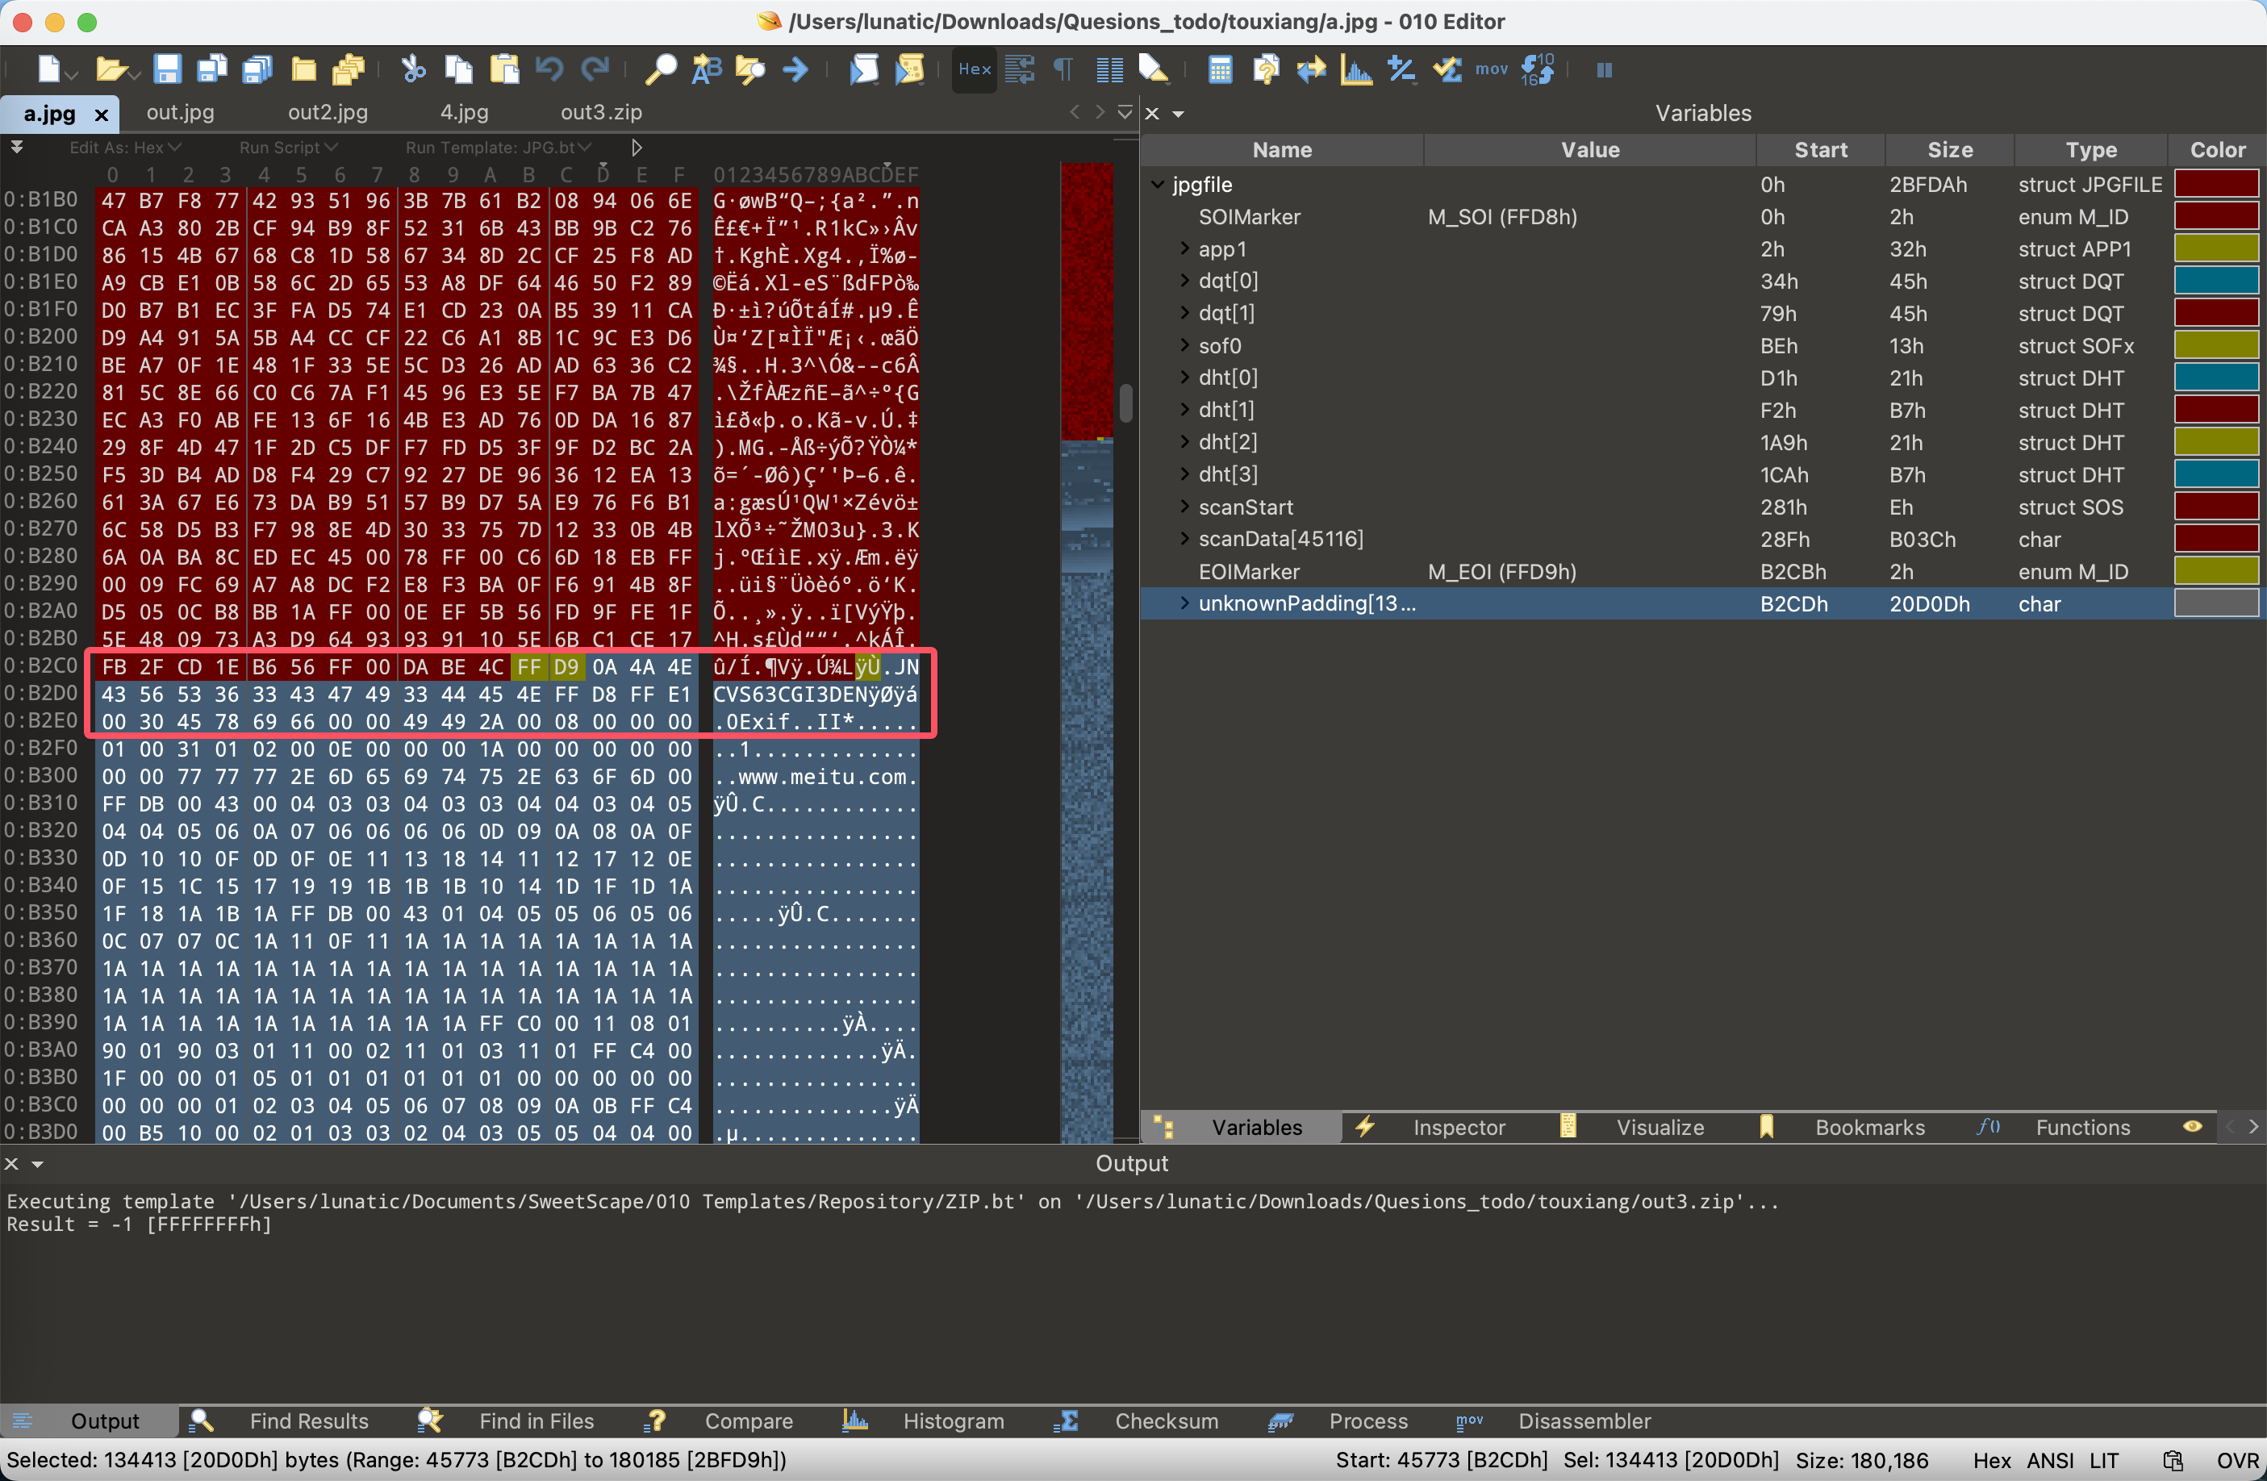Click the Highlight marker toolbar icon
Viewport: 2267px width, 1481px height.
(x=1154, y=69)
